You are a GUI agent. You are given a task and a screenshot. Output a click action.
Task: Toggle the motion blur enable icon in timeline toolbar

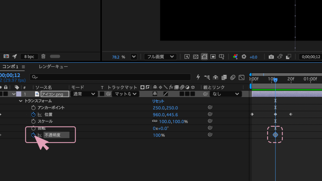click(233, 77)
